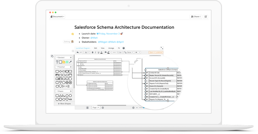The image size is (258, 134).
Task: Expand diagram to fullscreen
Action: (x=162, y=48)
